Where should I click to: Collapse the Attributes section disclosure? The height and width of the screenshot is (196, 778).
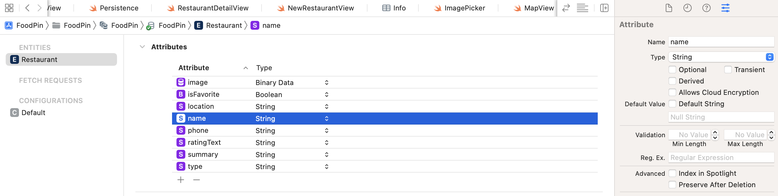click(142, 46)
